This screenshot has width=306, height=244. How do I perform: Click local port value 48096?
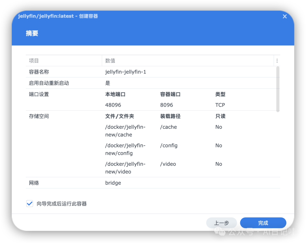(x=113, y=105)
